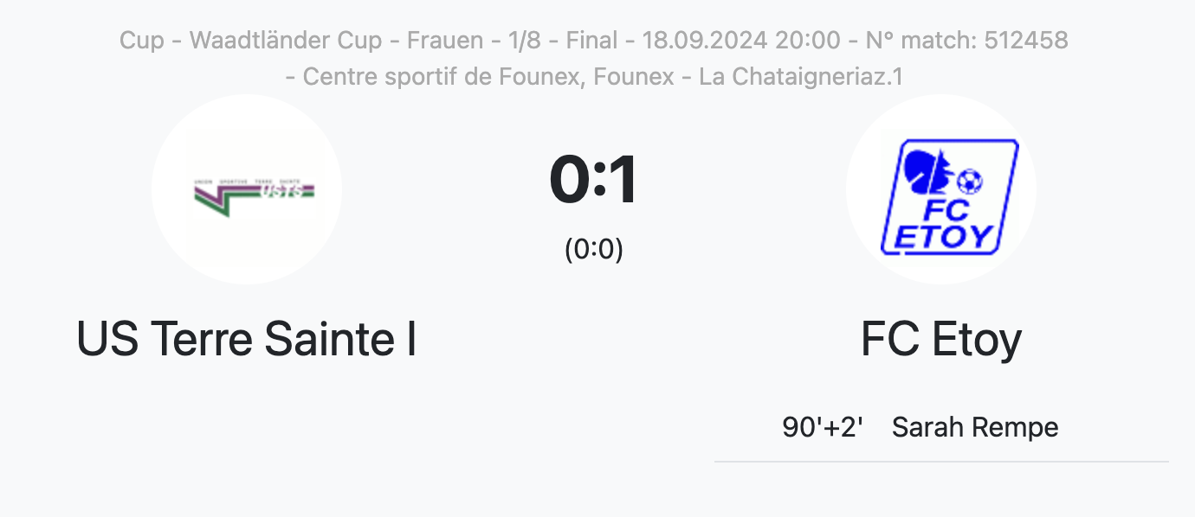
Task: Click the soccer ball inside Etoy crest
Action: tap(970, 181)
